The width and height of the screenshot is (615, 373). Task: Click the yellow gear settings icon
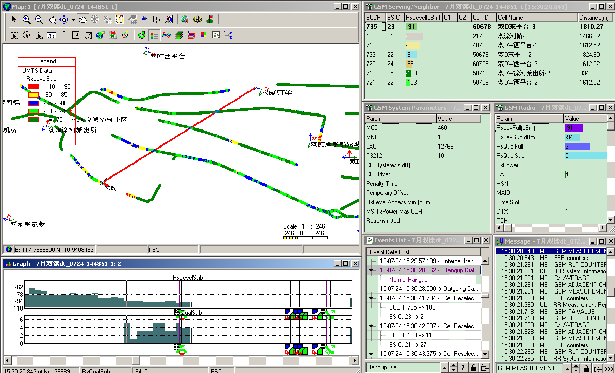pyautogui.click(x=197, y=20)
